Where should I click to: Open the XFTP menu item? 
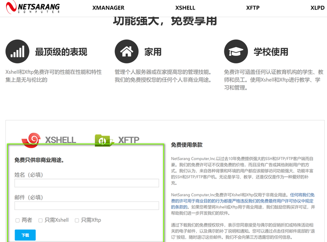[x=253, y=8]
